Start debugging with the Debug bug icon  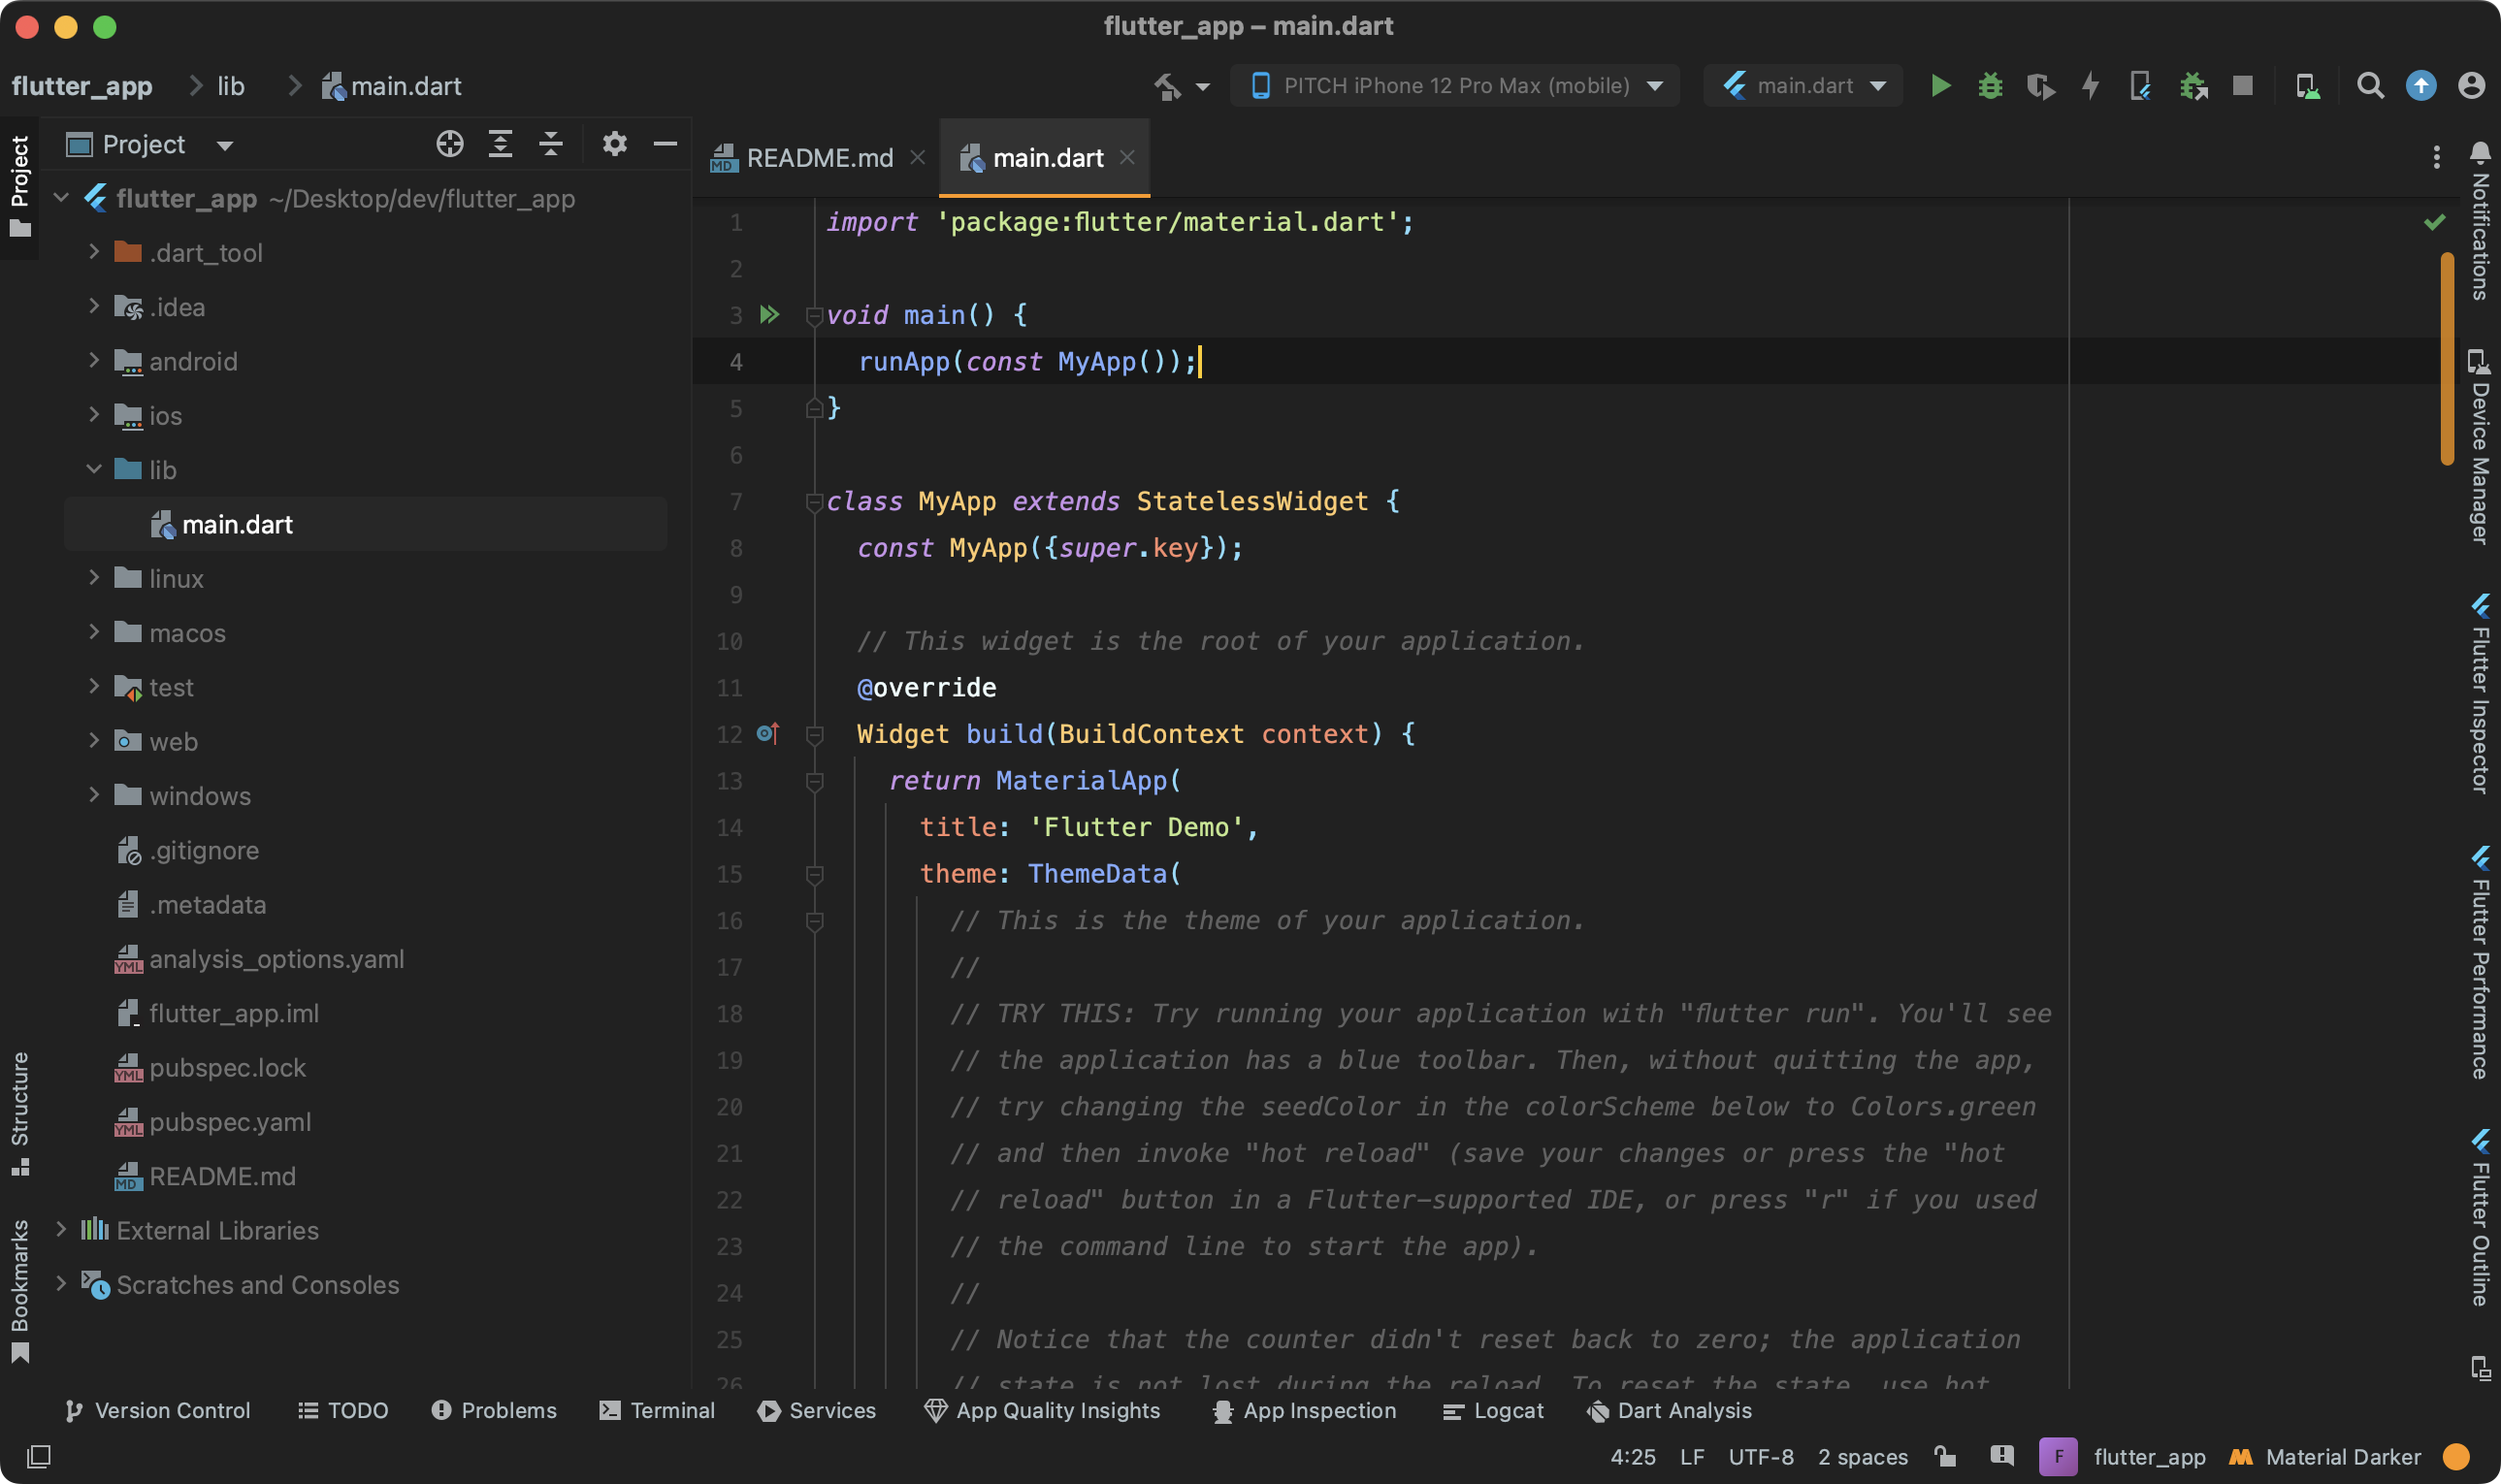1990,86
